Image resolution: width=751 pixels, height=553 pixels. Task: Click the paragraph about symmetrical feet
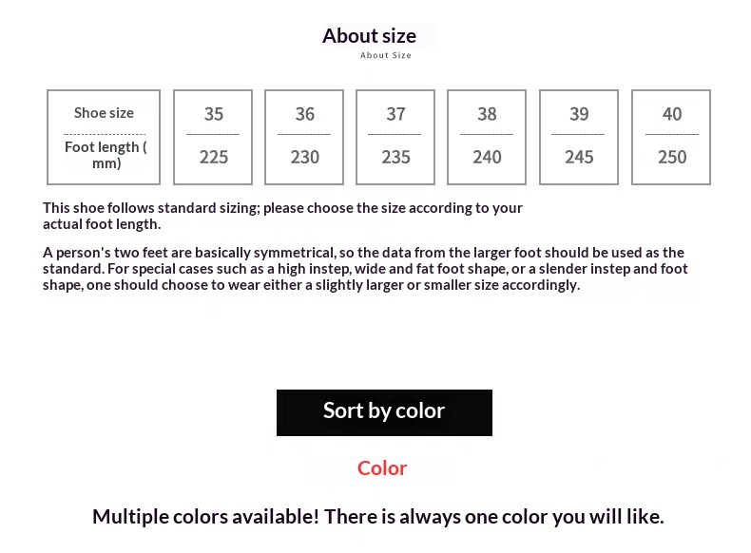pos(365,269)
